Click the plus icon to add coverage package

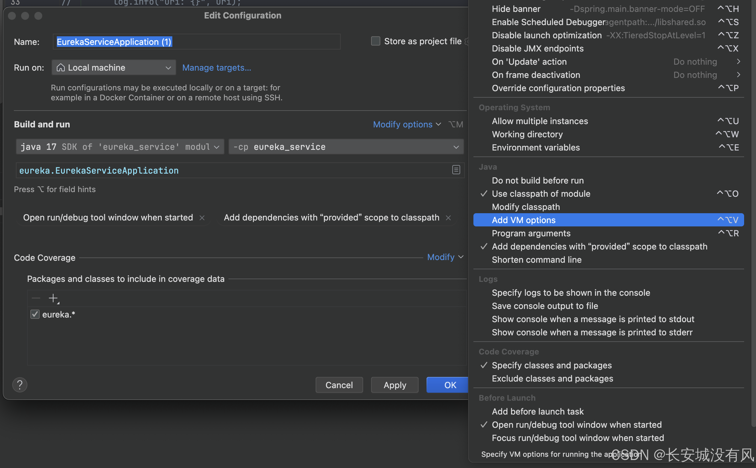[x=53, y=298]
